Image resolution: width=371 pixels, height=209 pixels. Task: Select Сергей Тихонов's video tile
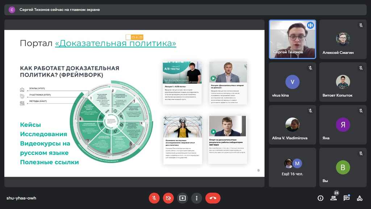click(x=292, y=39)
